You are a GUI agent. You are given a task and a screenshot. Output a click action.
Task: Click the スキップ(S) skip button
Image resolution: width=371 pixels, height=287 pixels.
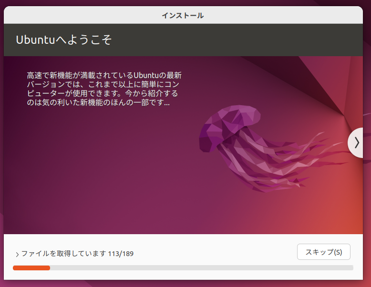tap(323, 252)
